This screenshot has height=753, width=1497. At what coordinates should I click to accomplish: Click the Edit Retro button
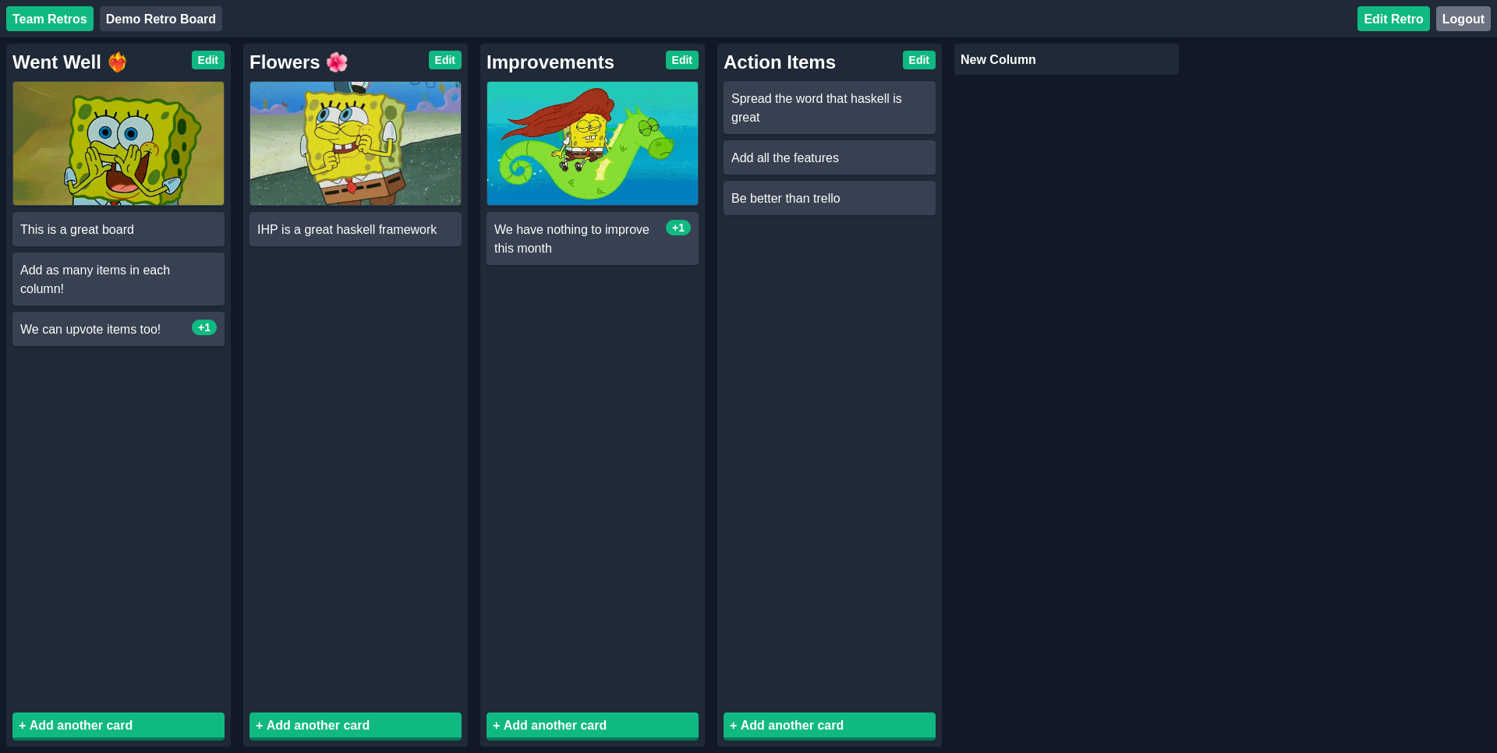click(x=1393, y=19)
